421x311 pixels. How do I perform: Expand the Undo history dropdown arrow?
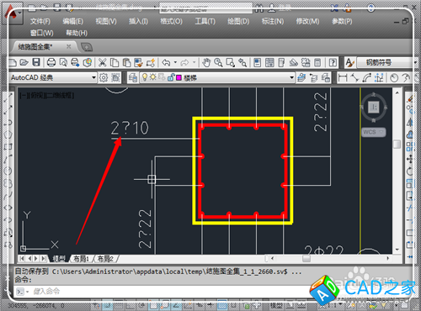[x=175, y=62]
